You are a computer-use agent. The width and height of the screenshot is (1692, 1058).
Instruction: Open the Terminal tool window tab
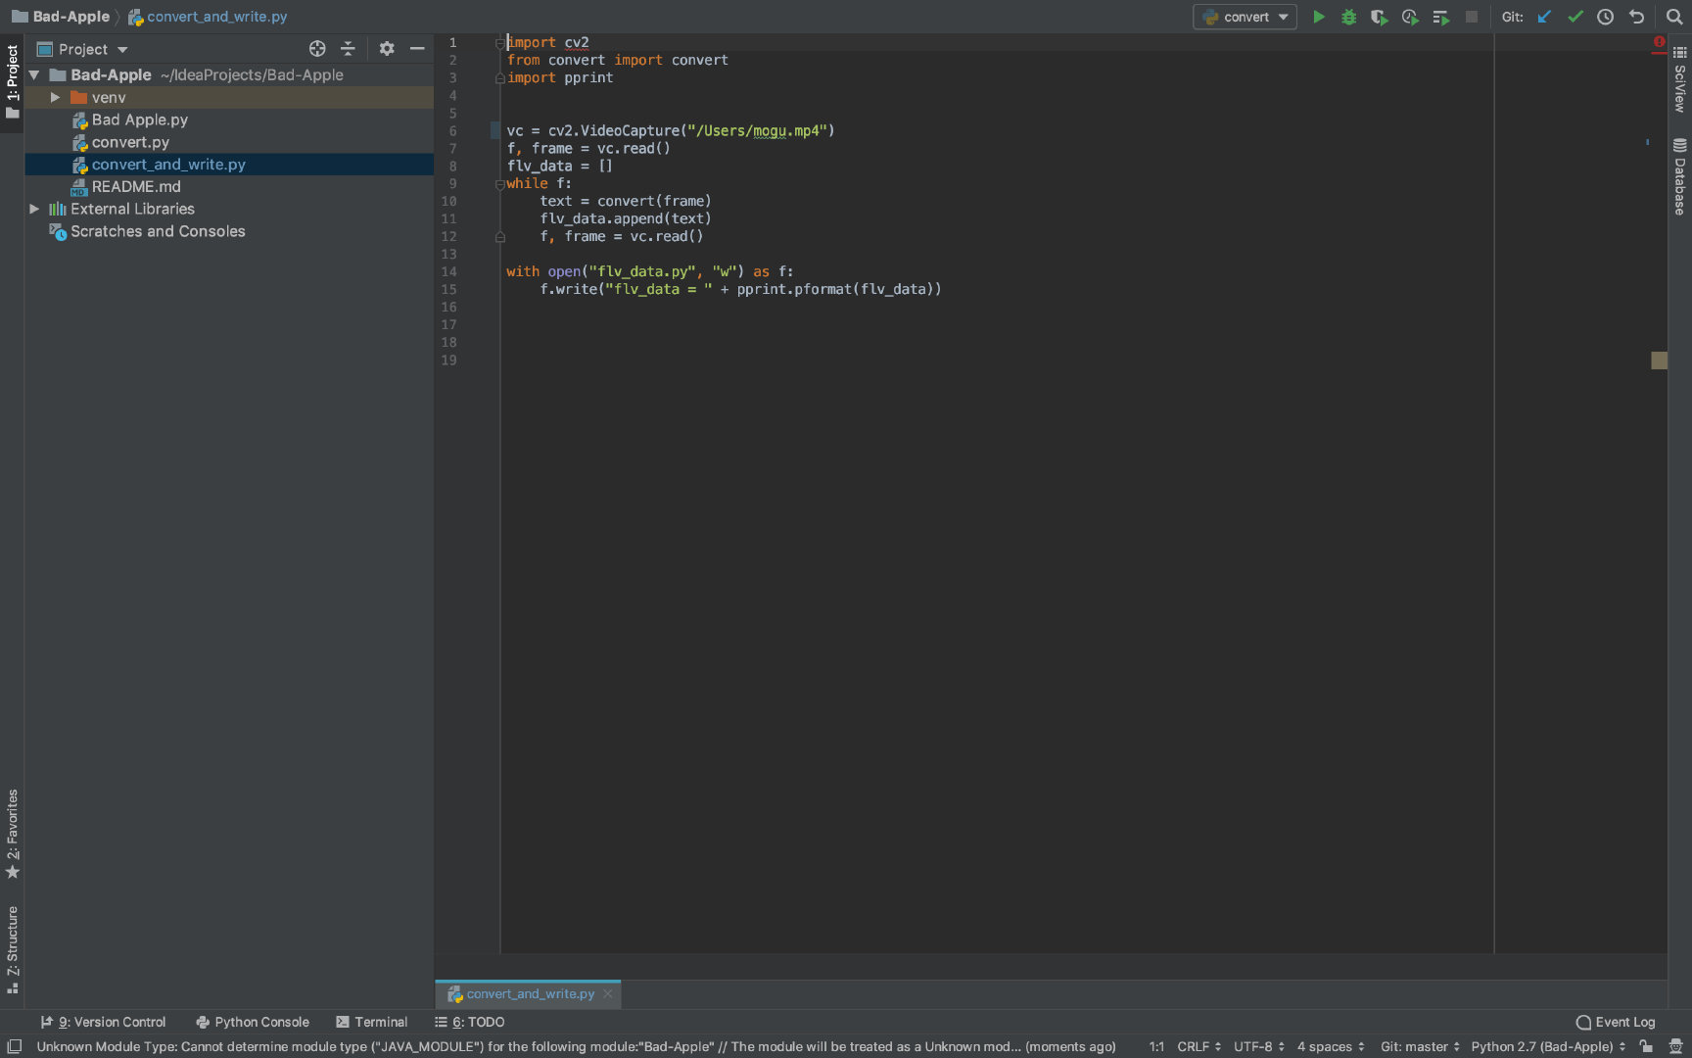click(371, 1022)
